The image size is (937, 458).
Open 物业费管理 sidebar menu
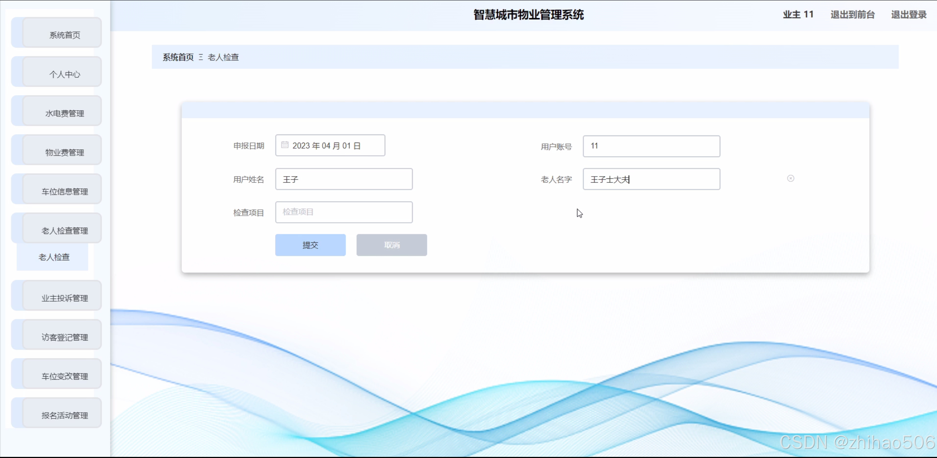click(x=65, y=152)
